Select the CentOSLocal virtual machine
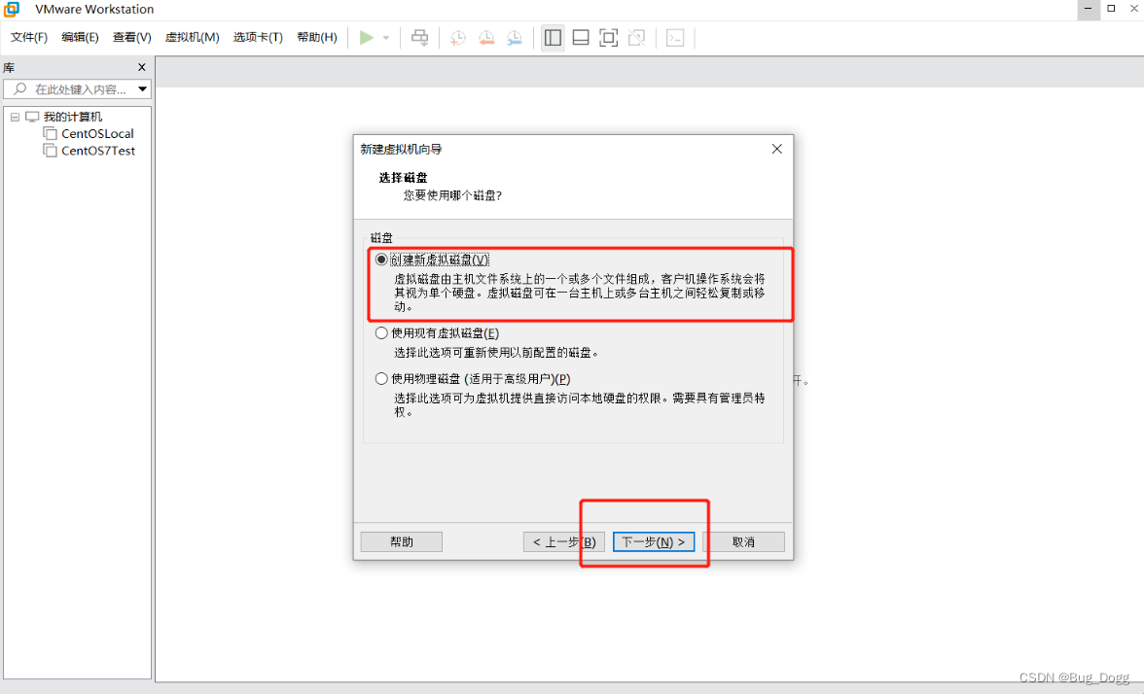1144x694 pixels. [x=97, y=133]
